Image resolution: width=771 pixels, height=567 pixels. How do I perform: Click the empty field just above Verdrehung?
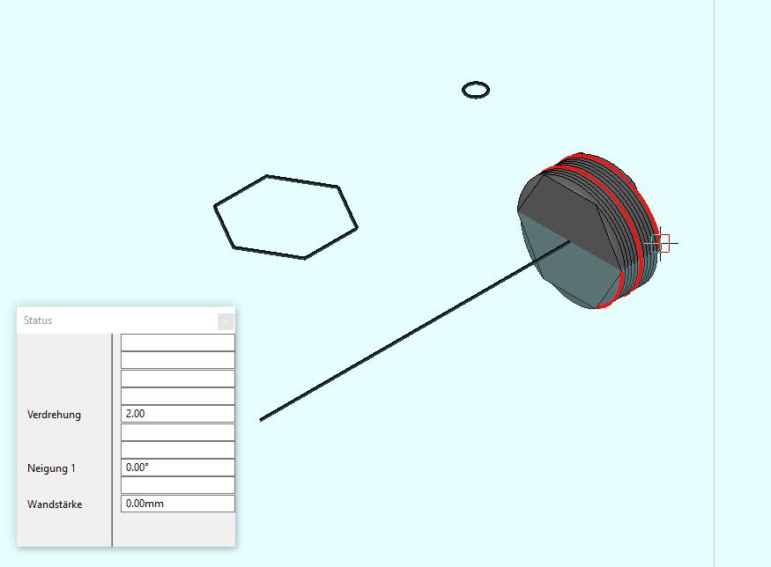click(x=177, y=396)
